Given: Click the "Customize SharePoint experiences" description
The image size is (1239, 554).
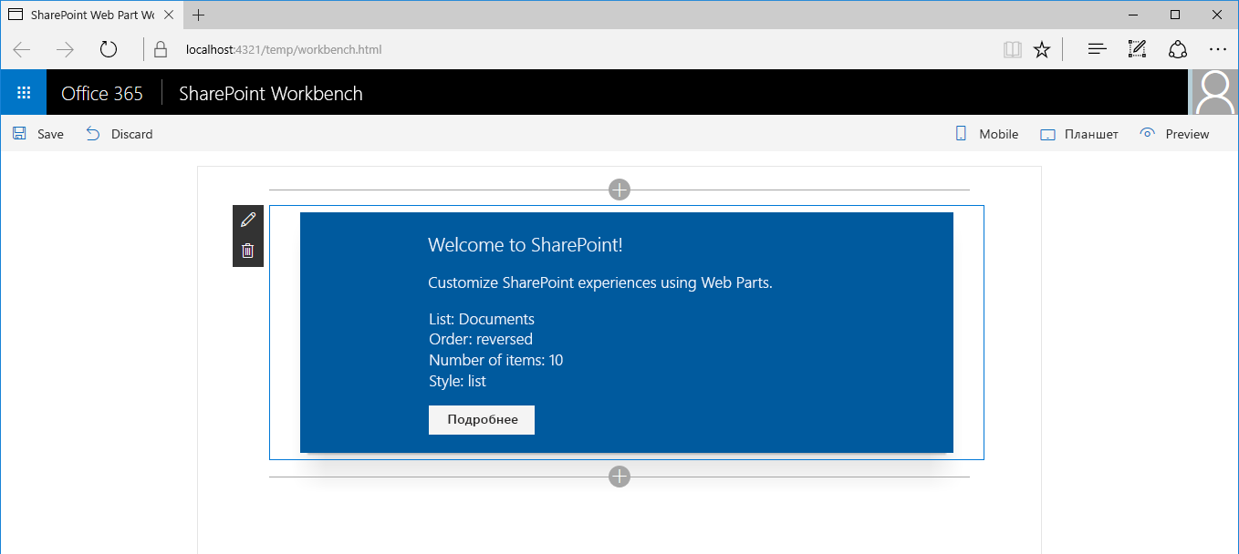Looking at the screenshot, I should pos(600,282).
